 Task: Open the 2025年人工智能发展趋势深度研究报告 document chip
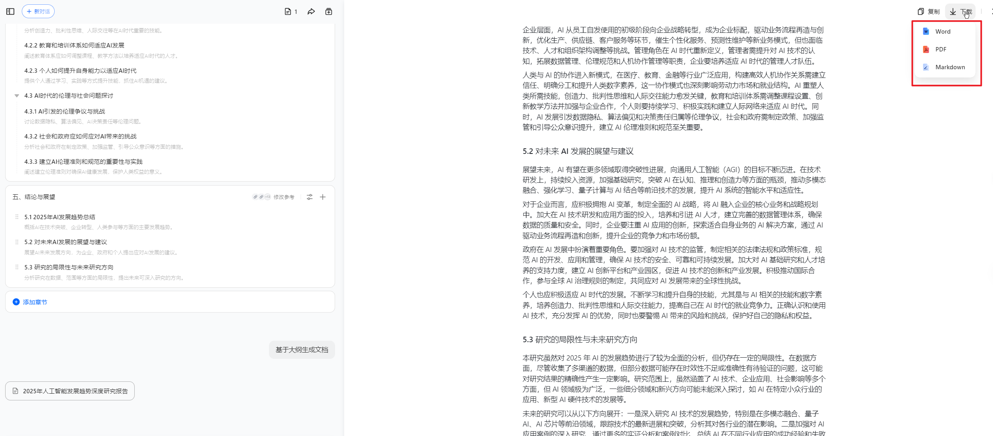click(x=70, y=391)
